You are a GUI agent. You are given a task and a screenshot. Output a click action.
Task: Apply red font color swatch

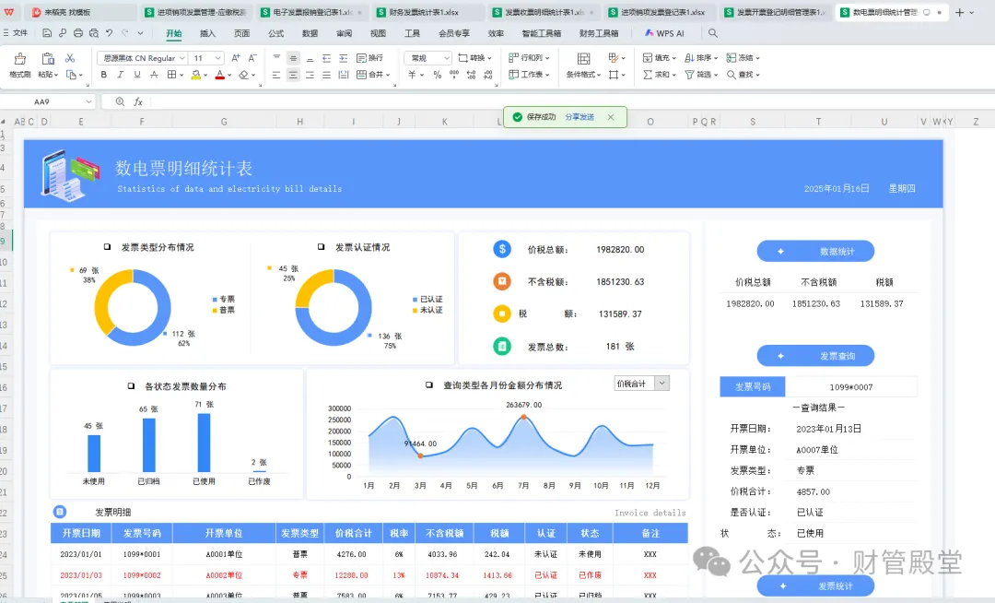[219, 75]
